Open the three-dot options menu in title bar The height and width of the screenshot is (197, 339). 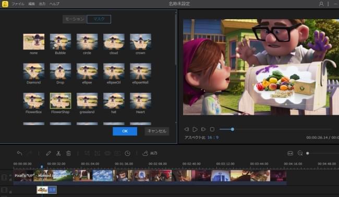click(x=328, y=4)
